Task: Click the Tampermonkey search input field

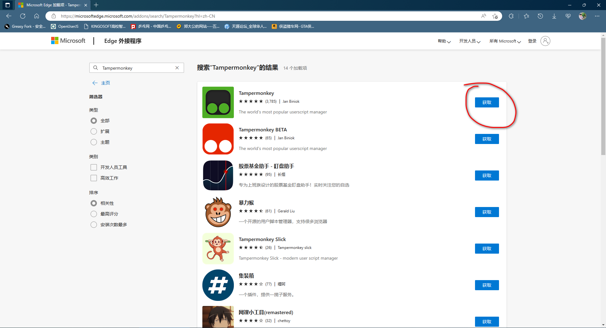Action: [x=137, y=68]
